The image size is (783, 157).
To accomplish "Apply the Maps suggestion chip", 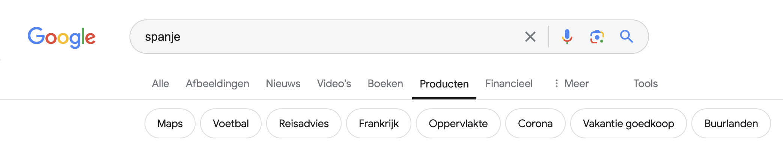I will point(170,123).
